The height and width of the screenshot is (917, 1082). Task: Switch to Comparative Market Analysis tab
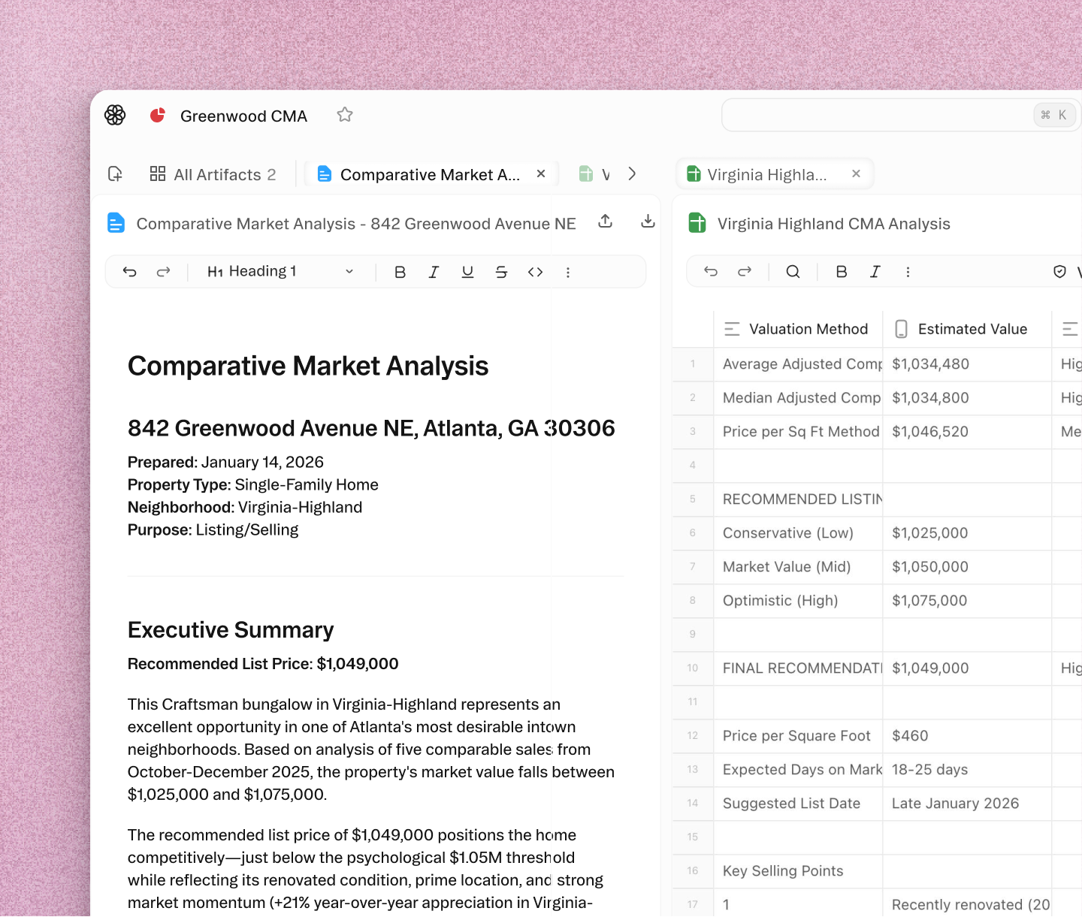428,174
